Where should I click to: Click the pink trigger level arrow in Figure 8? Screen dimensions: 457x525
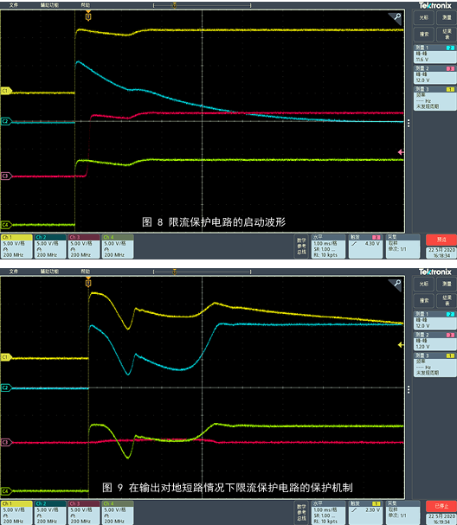tap(401, 152)
